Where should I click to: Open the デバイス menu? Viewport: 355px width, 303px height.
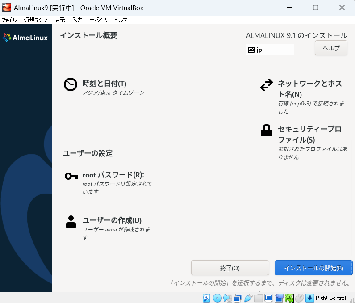coord(98,20)
